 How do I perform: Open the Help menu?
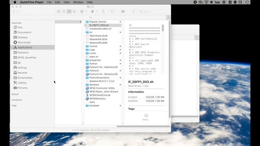click(90, 2)
